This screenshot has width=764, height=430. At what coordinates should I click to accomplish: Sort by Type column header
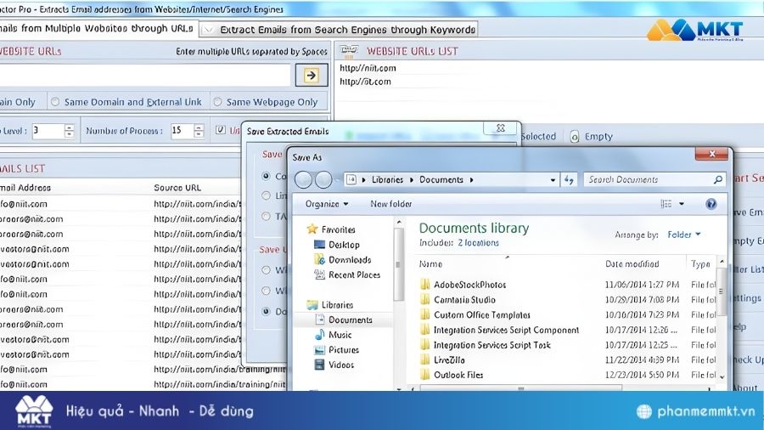[x=701, y=263]
